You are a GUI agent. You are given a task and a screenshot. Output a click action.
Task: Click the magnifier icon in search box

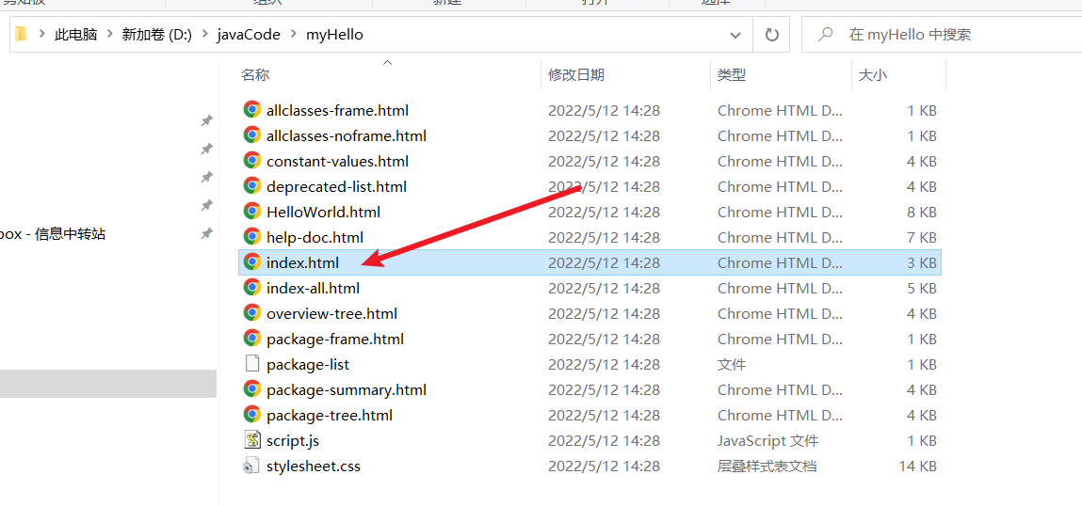(825, 34)
